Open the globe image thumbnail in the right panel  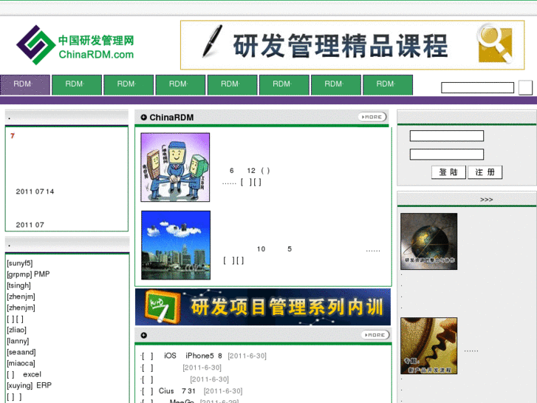428,241
